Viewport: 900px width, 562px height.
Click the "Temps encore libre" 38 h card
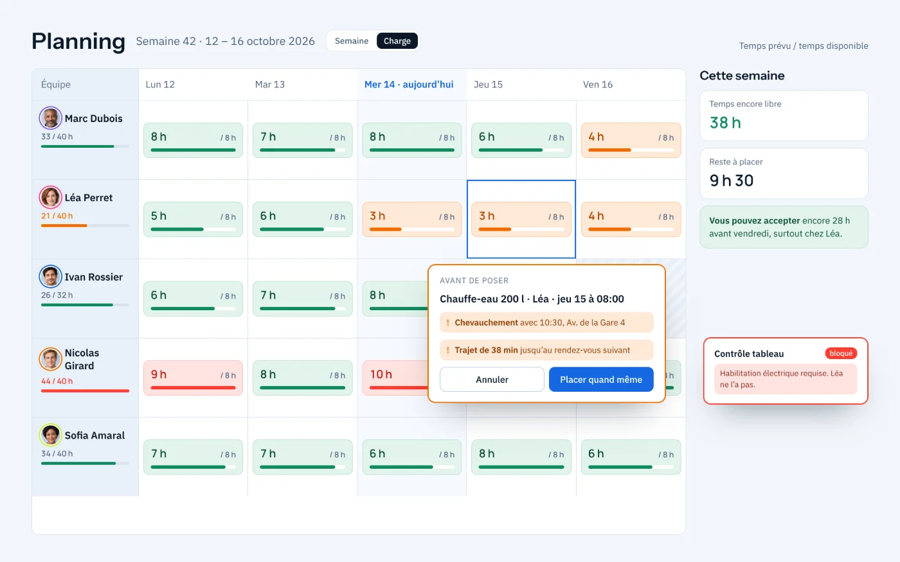[x=784, y=116]
